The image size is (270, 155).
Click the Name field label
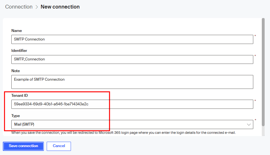click(17, 31)
